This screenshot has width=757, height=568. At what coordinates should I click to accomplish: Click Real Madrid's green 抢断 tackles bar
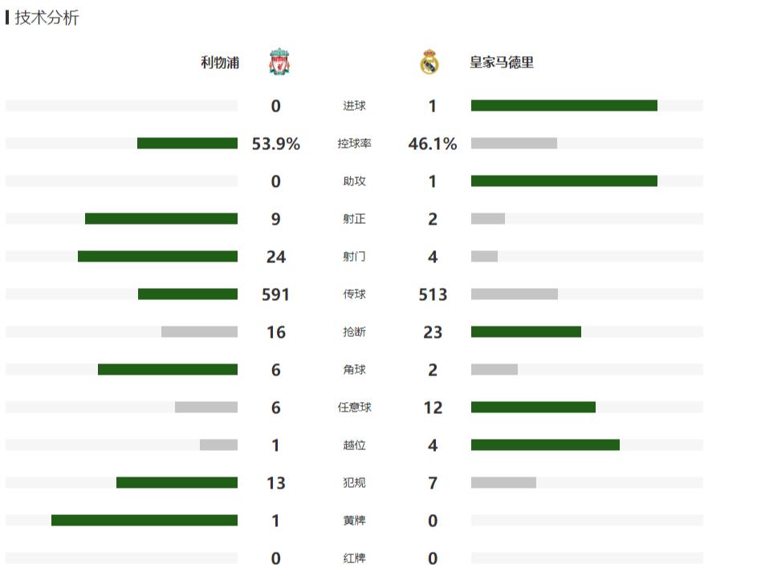click(x=526, y=331)
